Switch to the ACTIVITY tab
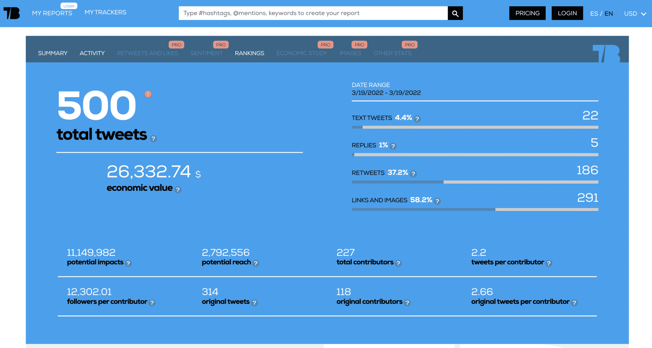This screenshot has height=348, width=652. [92, 53]
